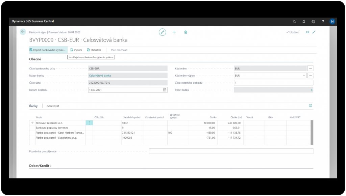Collapse the Obecné section heading
The width and height of the screenshot is (346, 196).
click(x=35, y=59)
